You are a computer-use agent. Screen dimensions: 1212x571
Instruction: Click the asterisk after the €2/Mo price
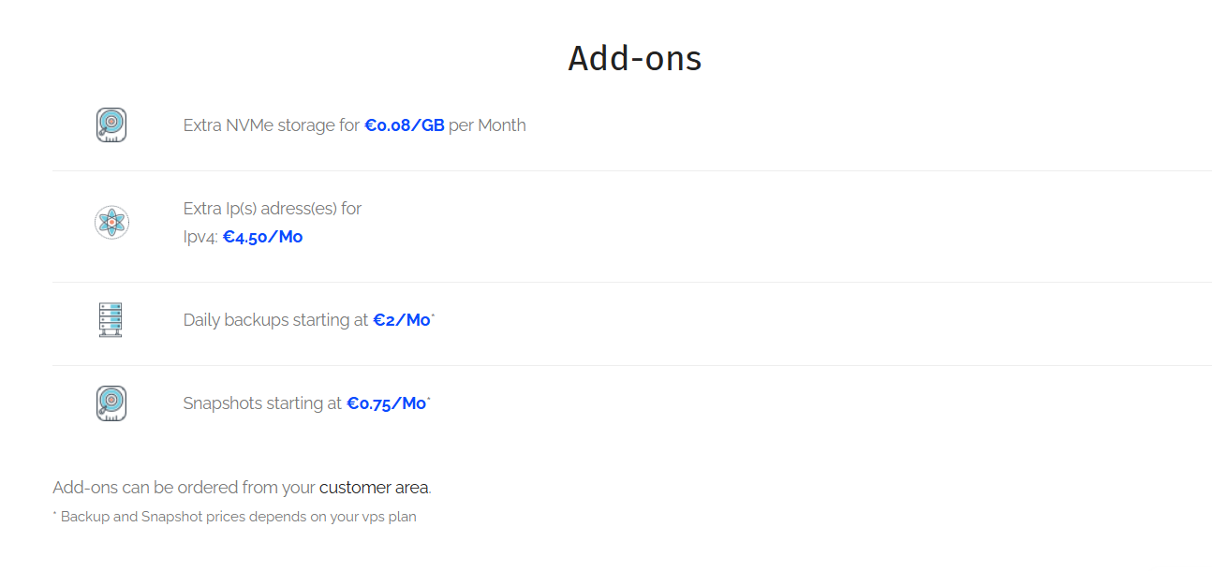click(433, 316)
